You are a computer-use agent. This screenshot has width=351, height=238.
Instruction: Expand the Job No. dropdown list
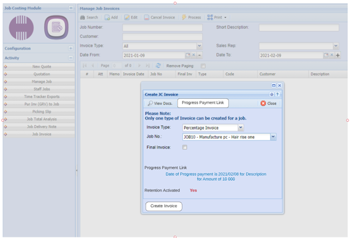[x=273, y=137]
